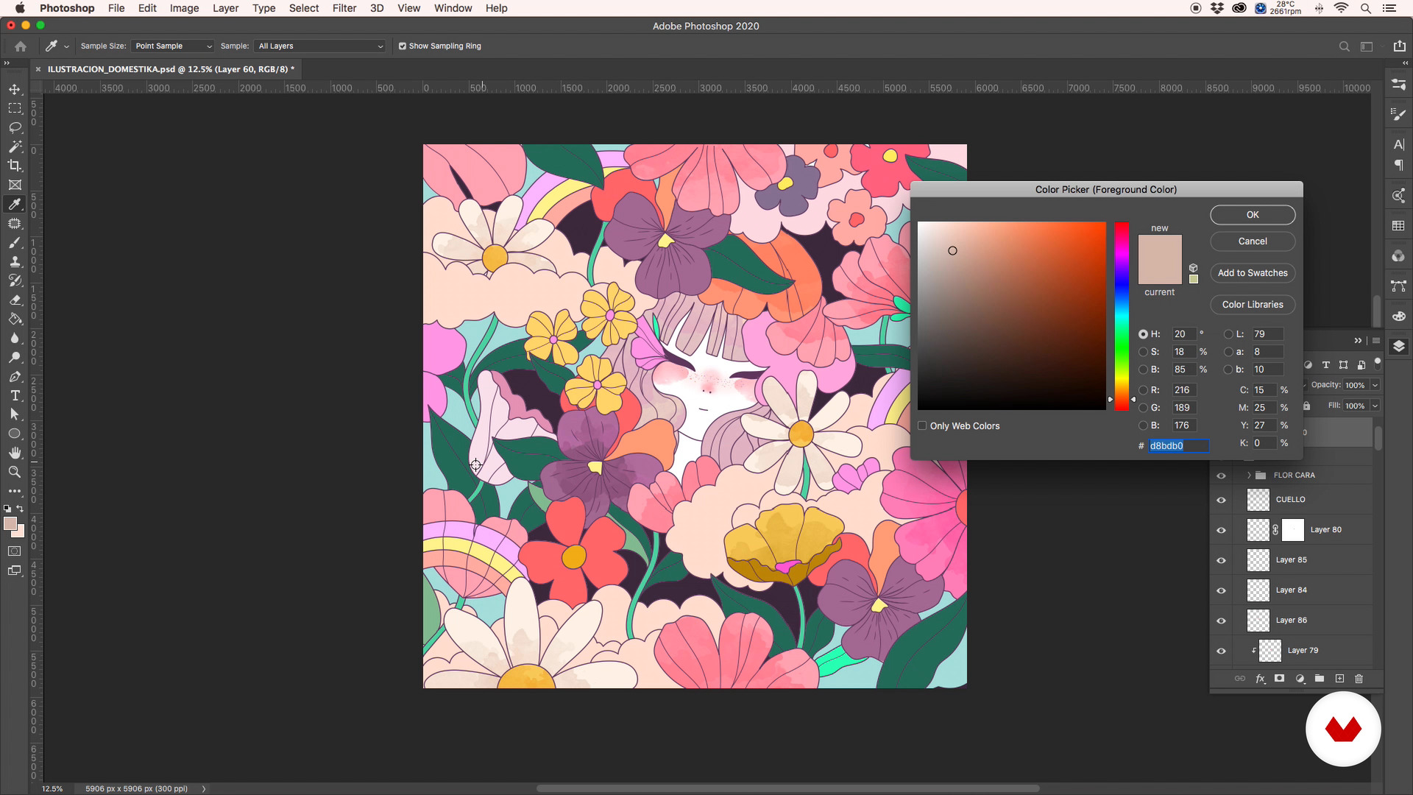Select the S saturation radio button
Screen dimensions: 1413x795
click(x=1143, y=352)
